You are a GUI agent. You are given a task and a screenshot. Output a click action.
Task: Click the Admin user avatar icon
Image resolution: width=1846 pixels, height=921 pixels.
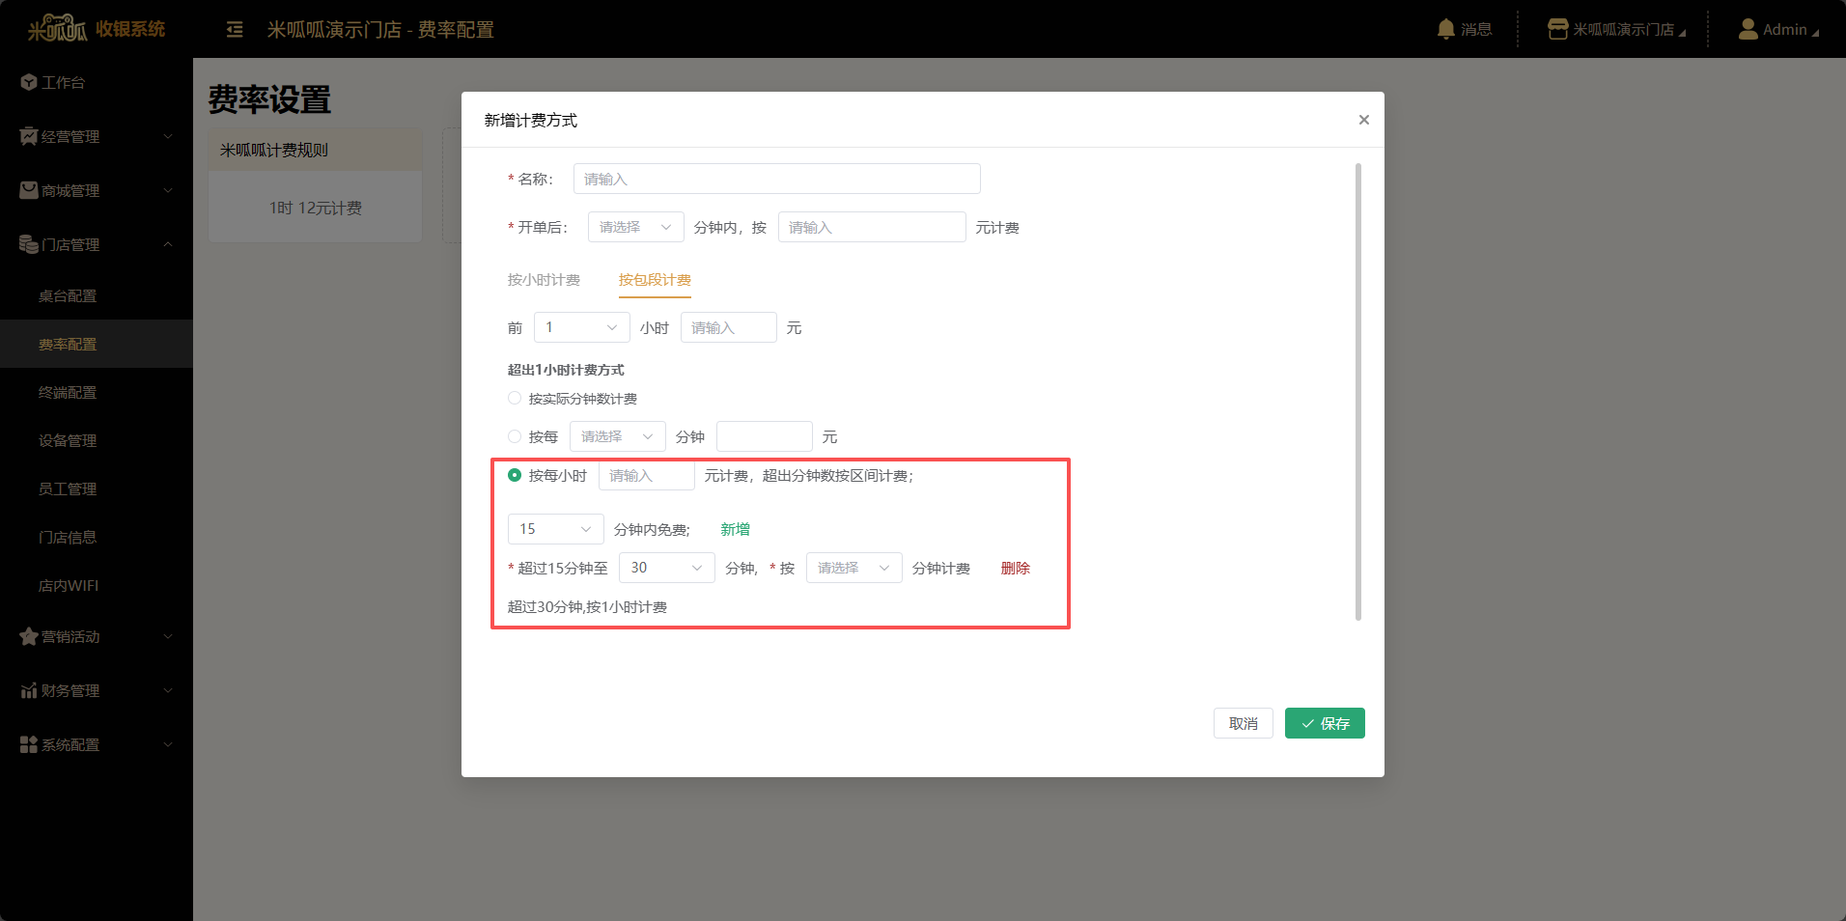[1748, 29]
